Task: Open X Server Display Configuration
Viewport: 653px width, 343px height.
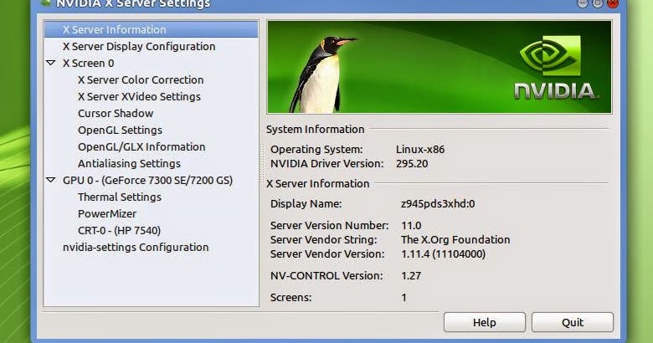Action: point(139,46)
